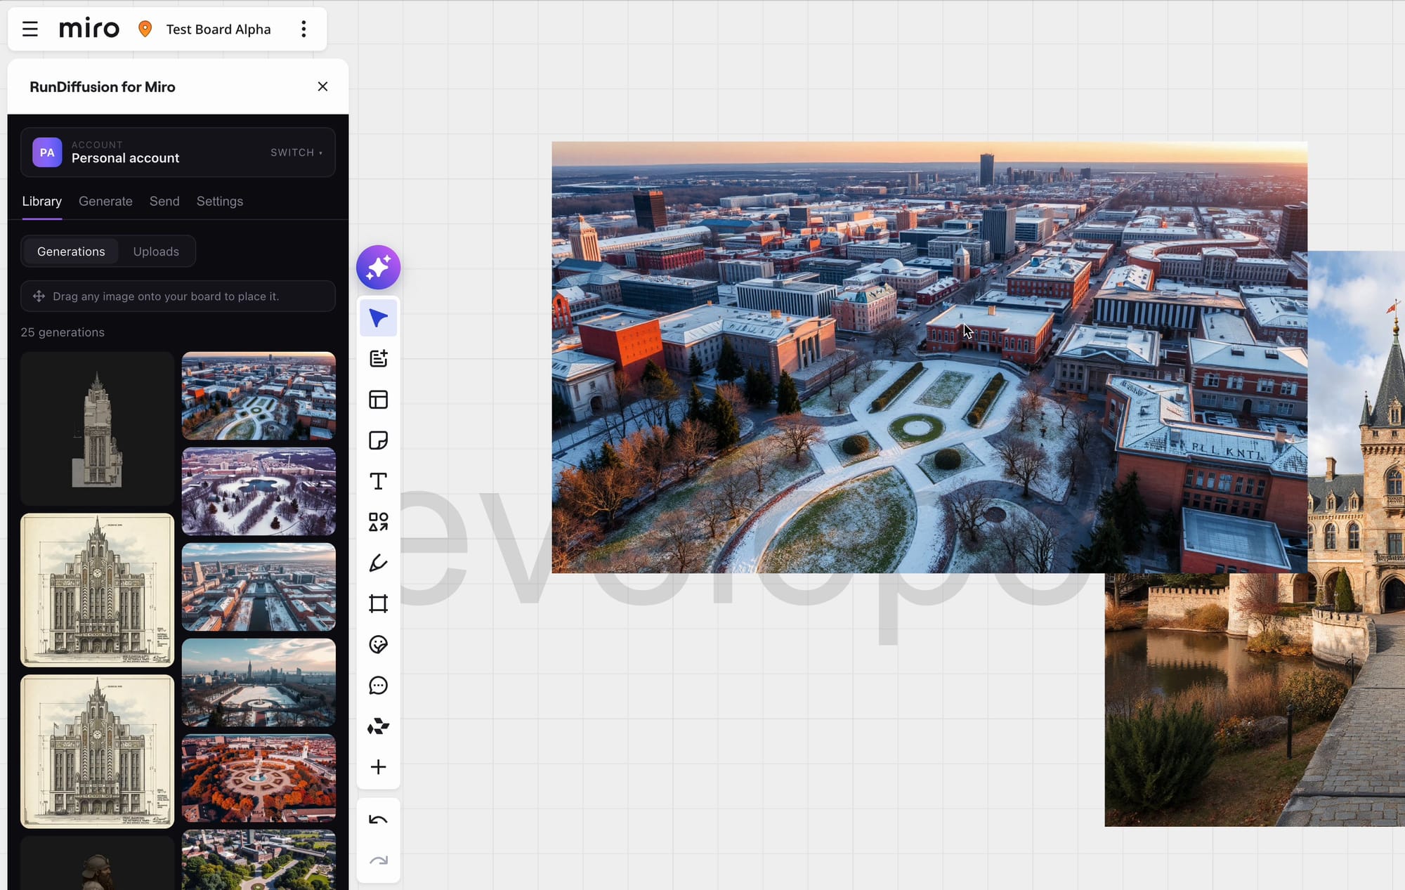The width and height of the screenshot is (1405, 890).
Task: Click the dark tower statue generation thumbnail
Action: (x=97, y=428)
